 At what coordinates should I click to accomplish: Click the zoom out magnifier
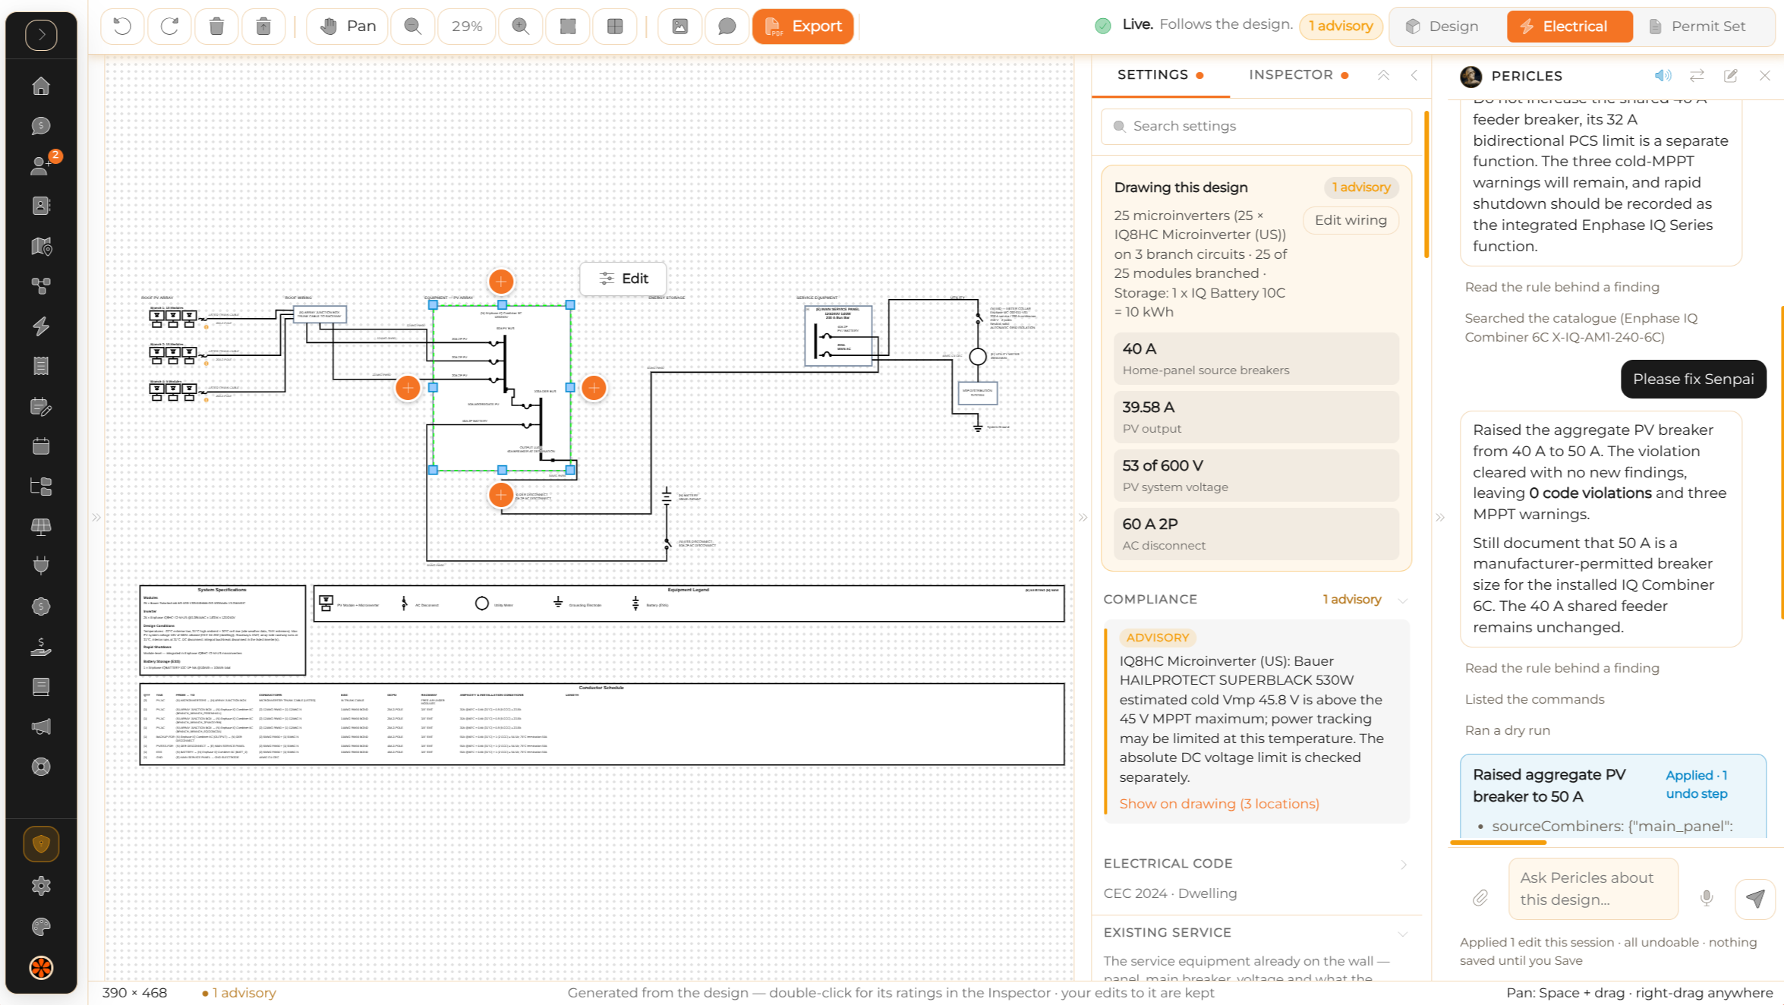coord(413,27)
